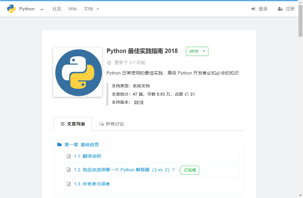Click the underlined 2018 supported version link

point(139,102)
